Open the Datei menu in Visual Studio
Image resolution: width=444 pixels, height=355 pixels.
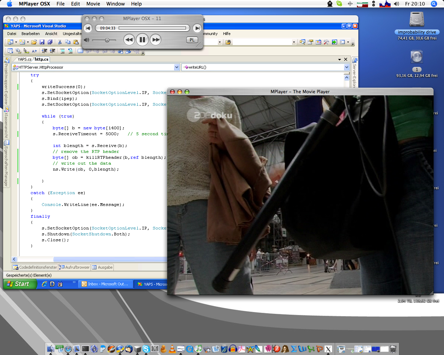coord(12,34)
